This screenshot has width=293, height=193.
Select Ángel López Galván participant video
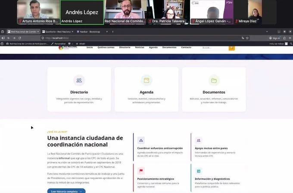point(212,12)
